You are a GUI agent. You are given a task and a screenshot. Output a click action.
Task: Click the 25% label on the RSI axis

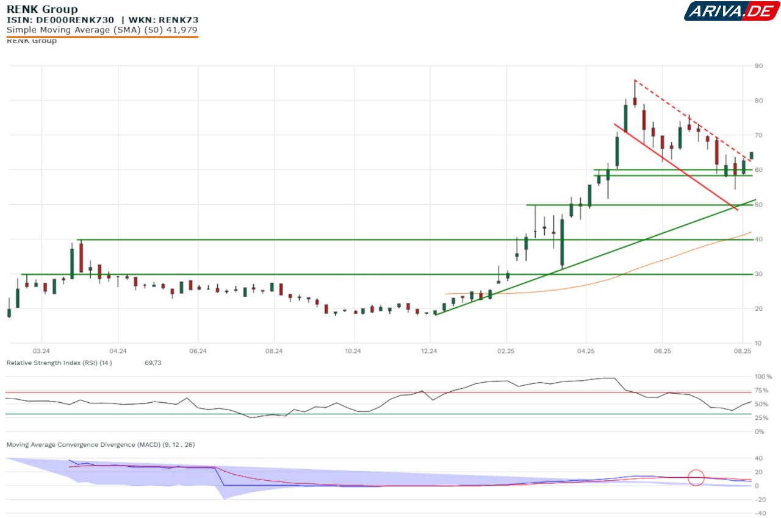pos(761,417)
